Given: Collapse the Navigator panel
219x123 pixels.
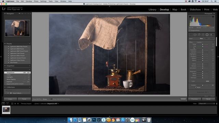Looking at the screenshot, I should 5,14.
